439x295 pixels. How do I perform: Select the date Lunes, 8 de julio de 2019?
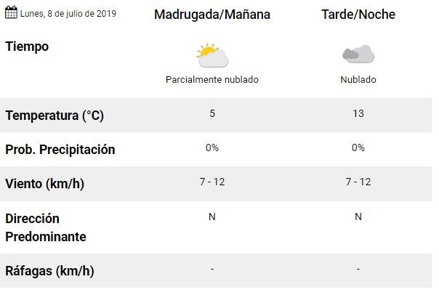point(68,14)
